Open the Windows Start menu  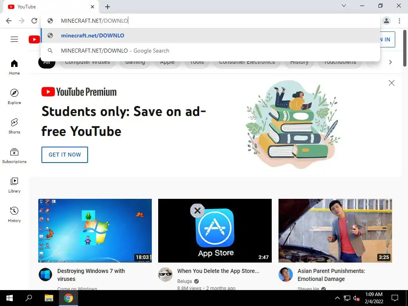10,298
